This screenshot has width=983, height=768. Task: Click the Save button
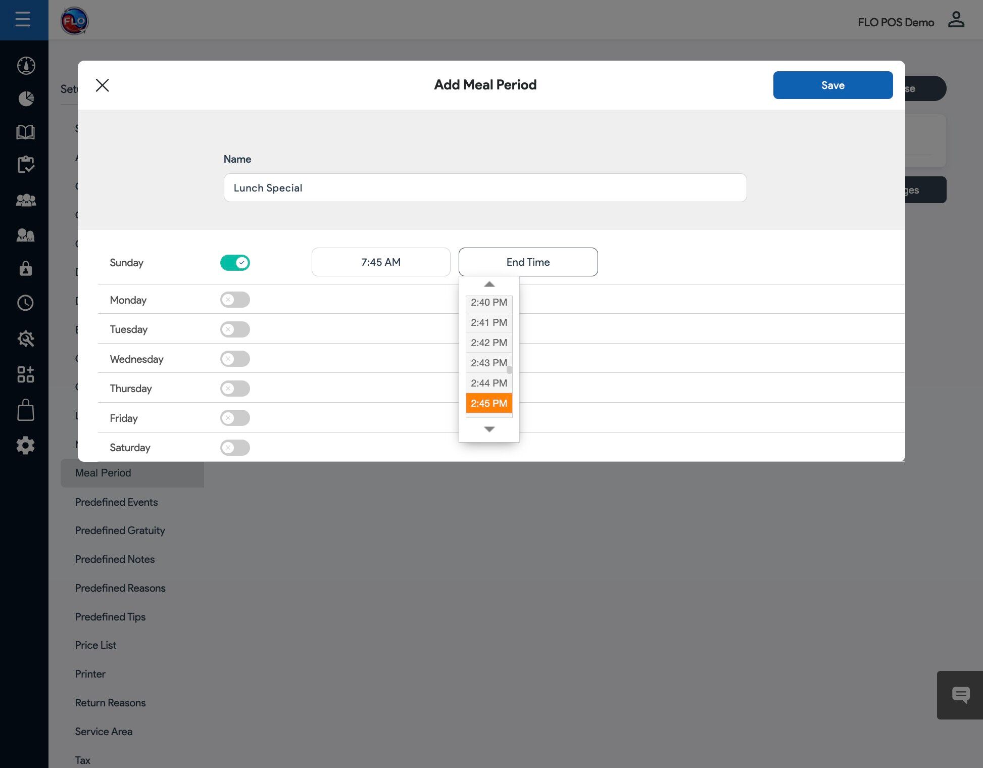[832, 85]
